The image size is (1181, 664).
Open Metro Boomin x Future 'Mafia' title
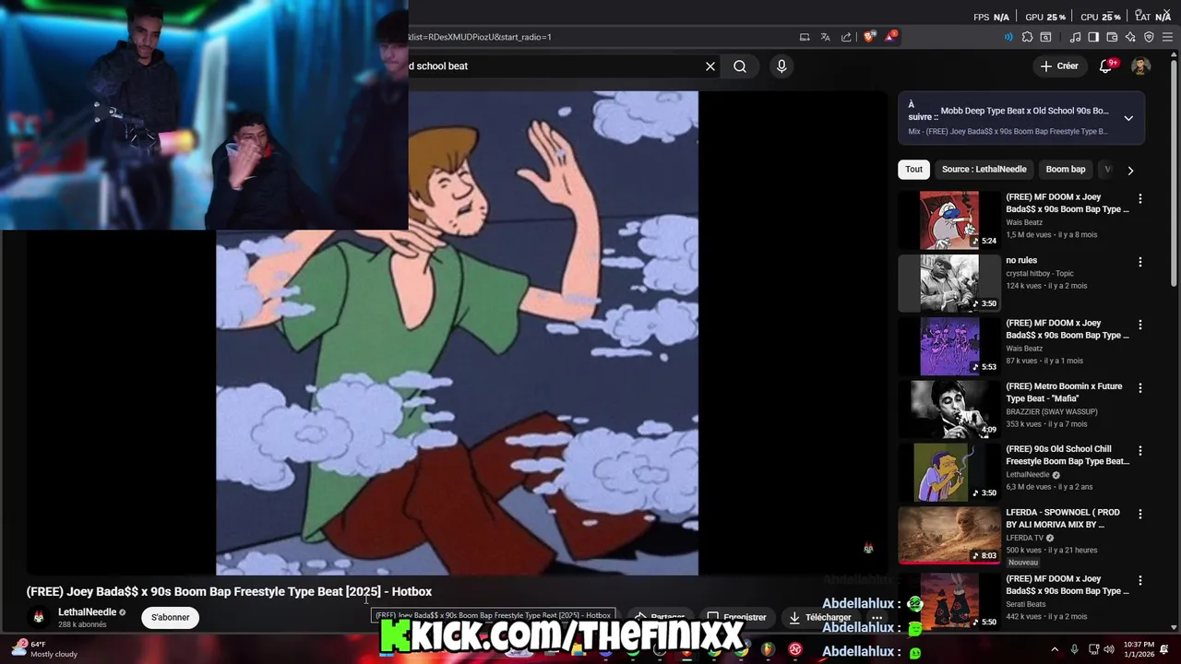pyautogui.click(x=1064, y=392)
